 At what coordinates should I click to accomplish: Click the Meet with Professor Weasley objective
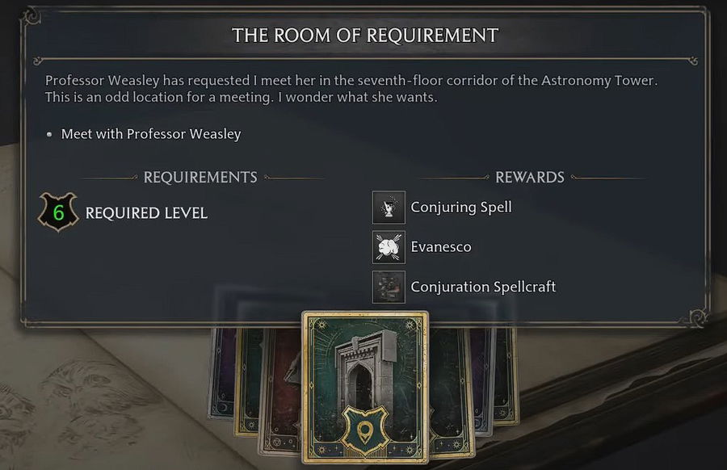[x=151, y=134]
